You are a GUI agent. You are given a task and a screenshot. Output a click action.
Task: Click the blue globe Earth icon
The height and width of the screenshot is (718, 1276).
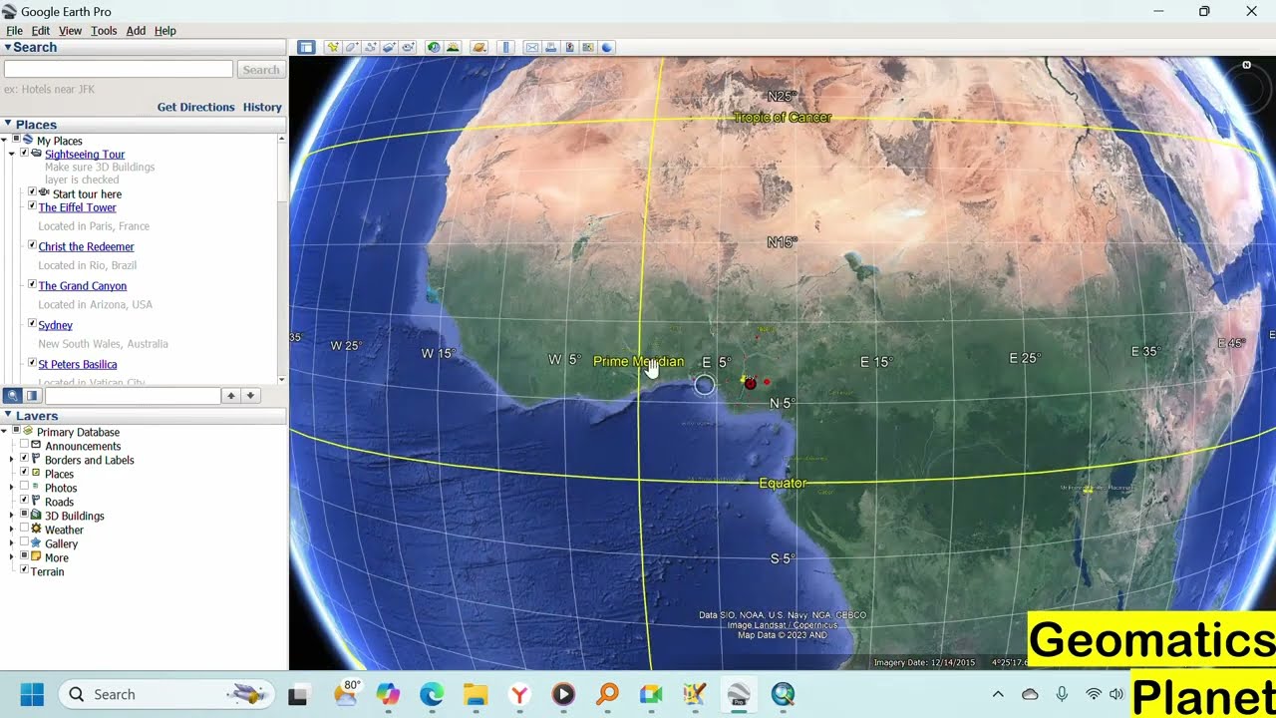point(606,47)
